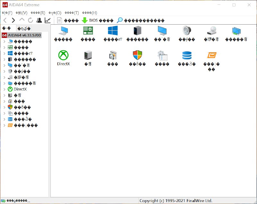
Task: Click the magnifier driver search toolbar icon
Action: [x=120, y=20]
